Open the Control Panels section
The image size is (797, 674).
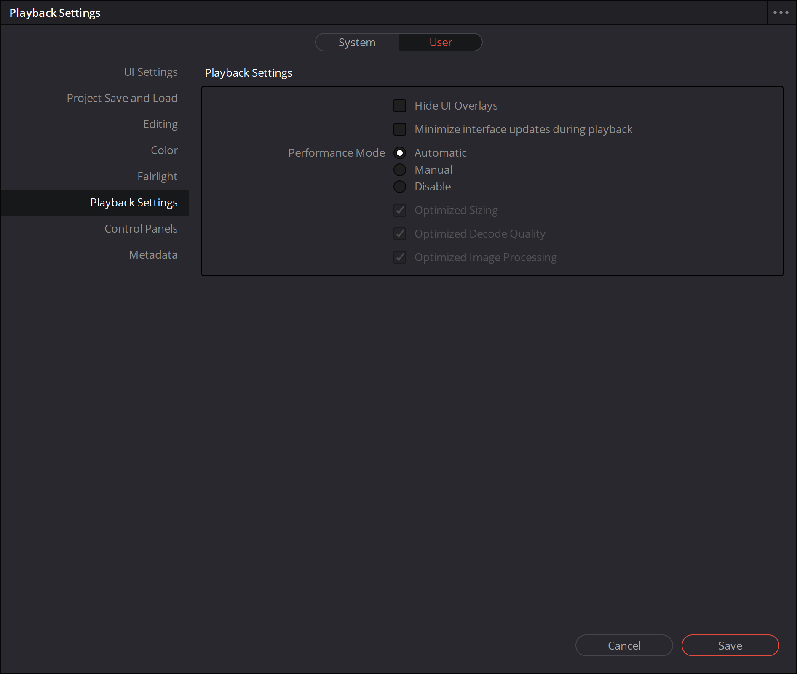pyautogui.click(x=141, y=228)
